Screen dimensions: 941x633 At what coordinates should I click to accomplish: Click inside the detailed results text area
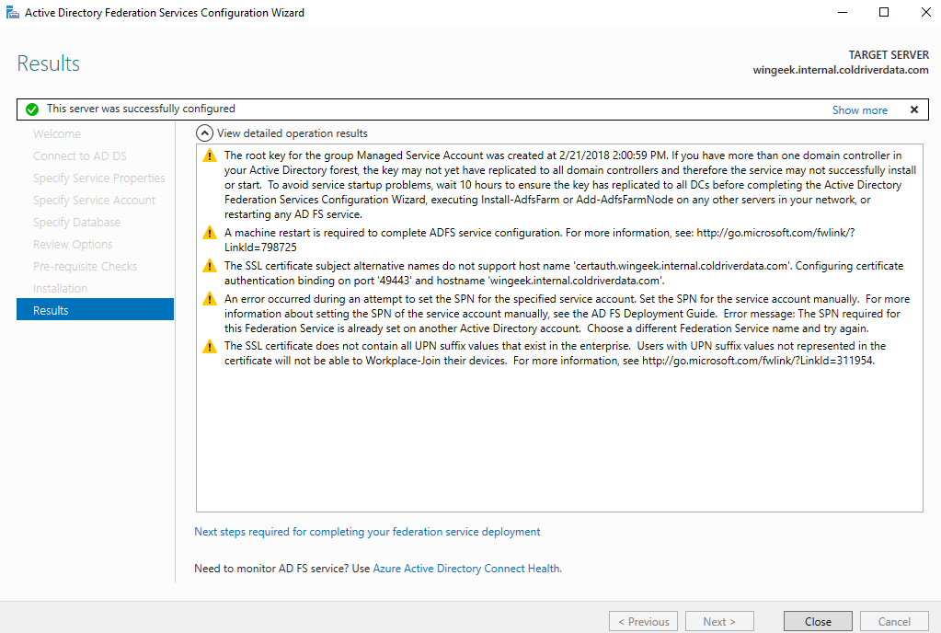(x=559, y=442)
